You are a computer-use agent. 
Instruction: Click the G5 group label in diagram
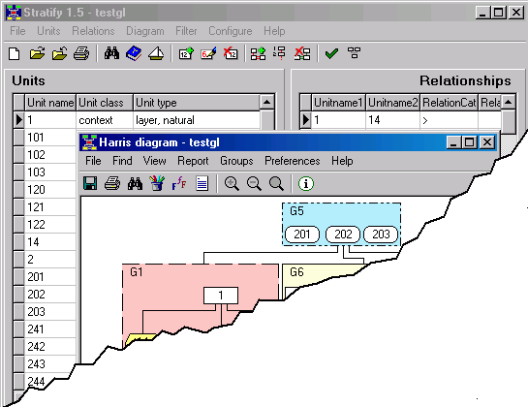coord(296,211)
